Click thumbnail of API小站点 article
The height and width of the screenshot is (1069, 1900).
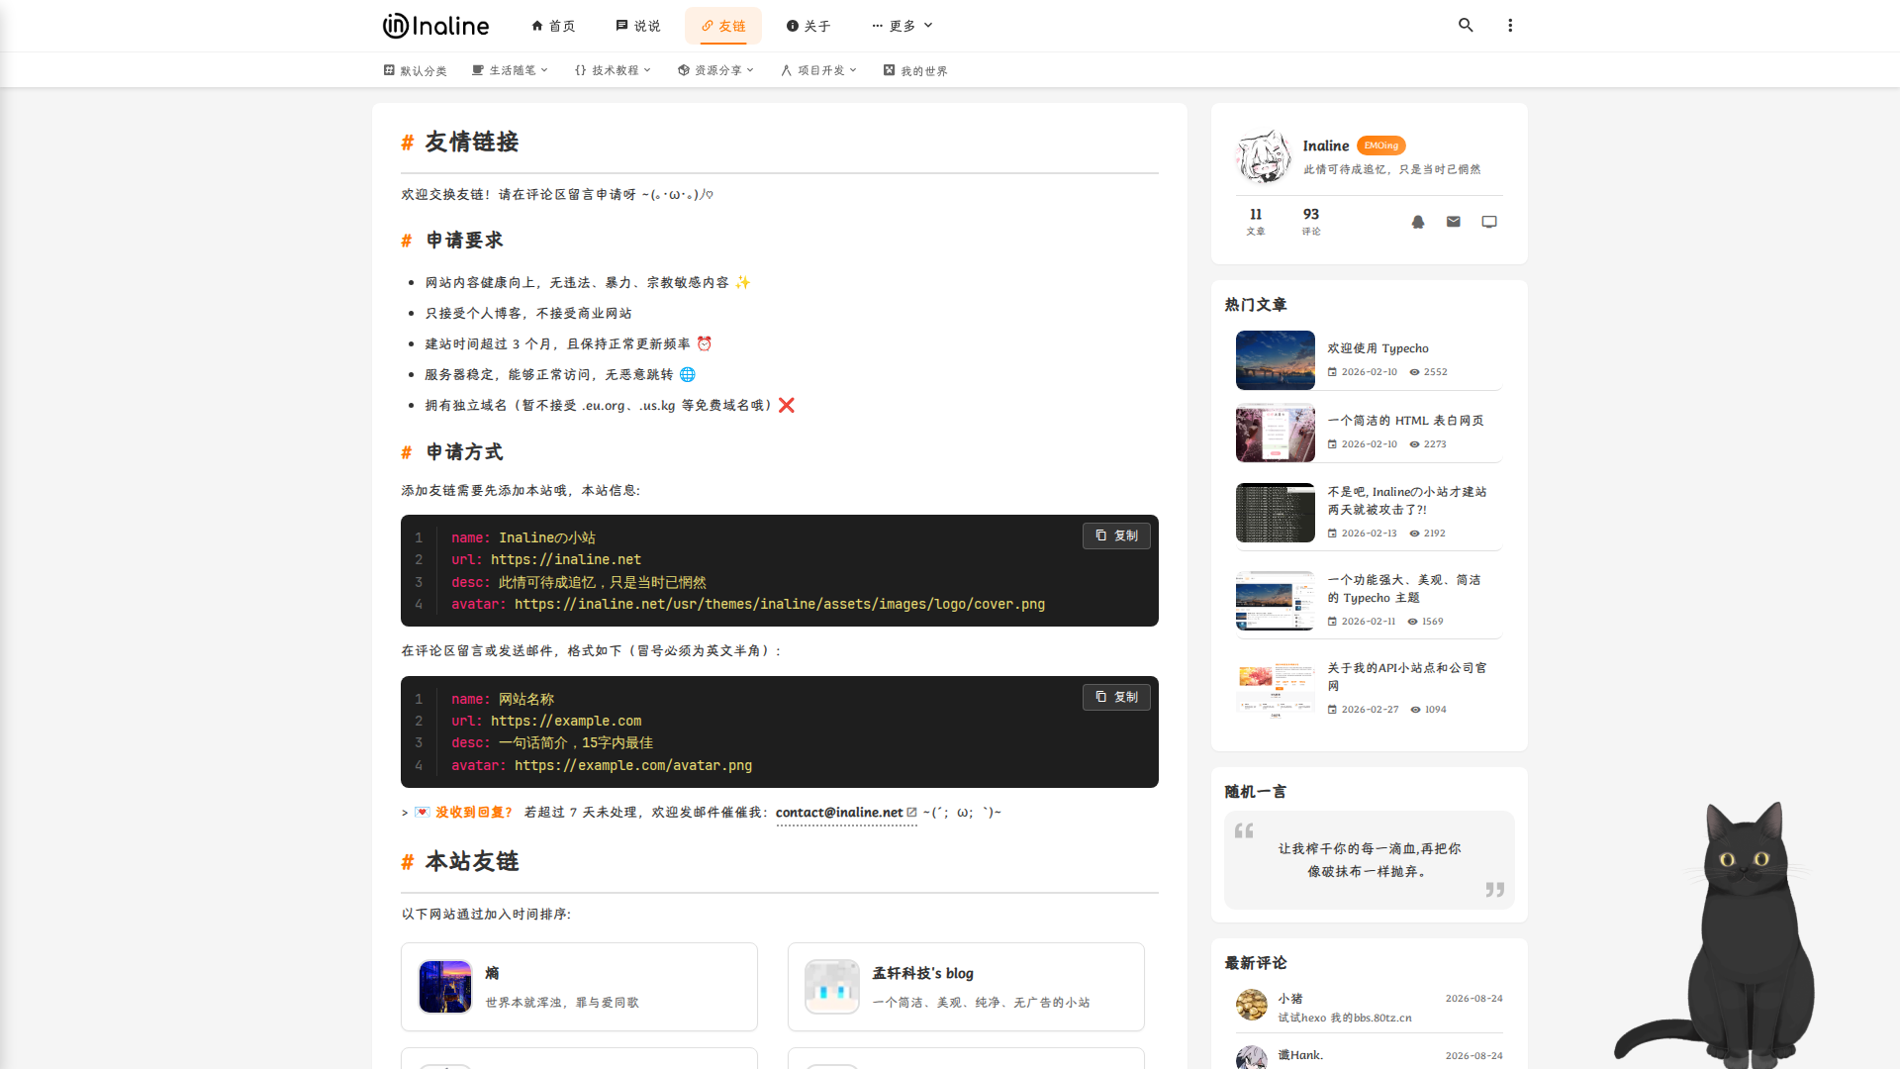pos(1276,689)
